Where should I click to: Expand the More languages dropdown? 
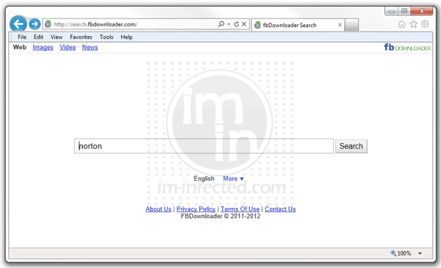(233, 178)
